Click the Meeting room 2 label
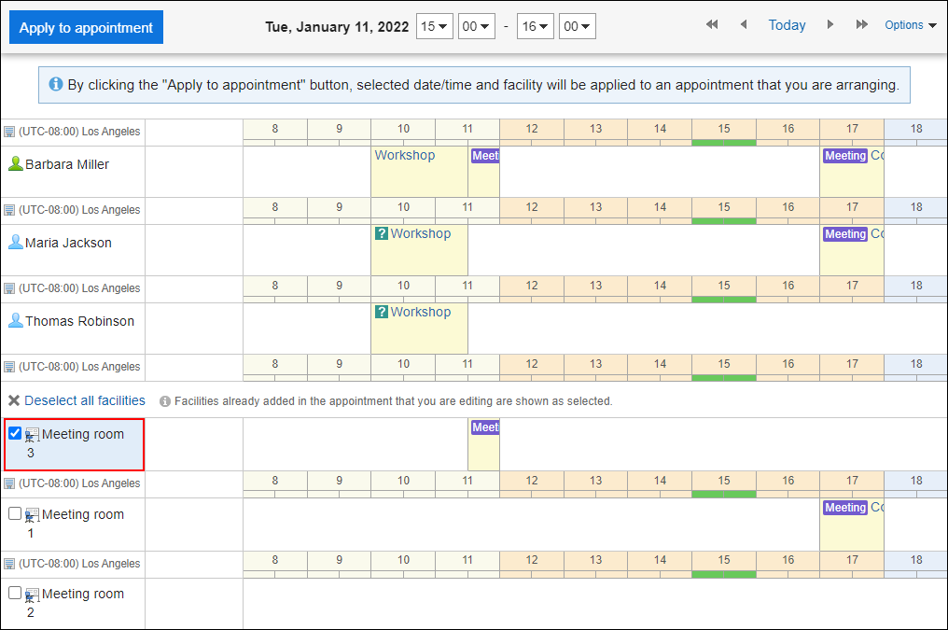Screen dimensions: 948x630 click(83, 602)
